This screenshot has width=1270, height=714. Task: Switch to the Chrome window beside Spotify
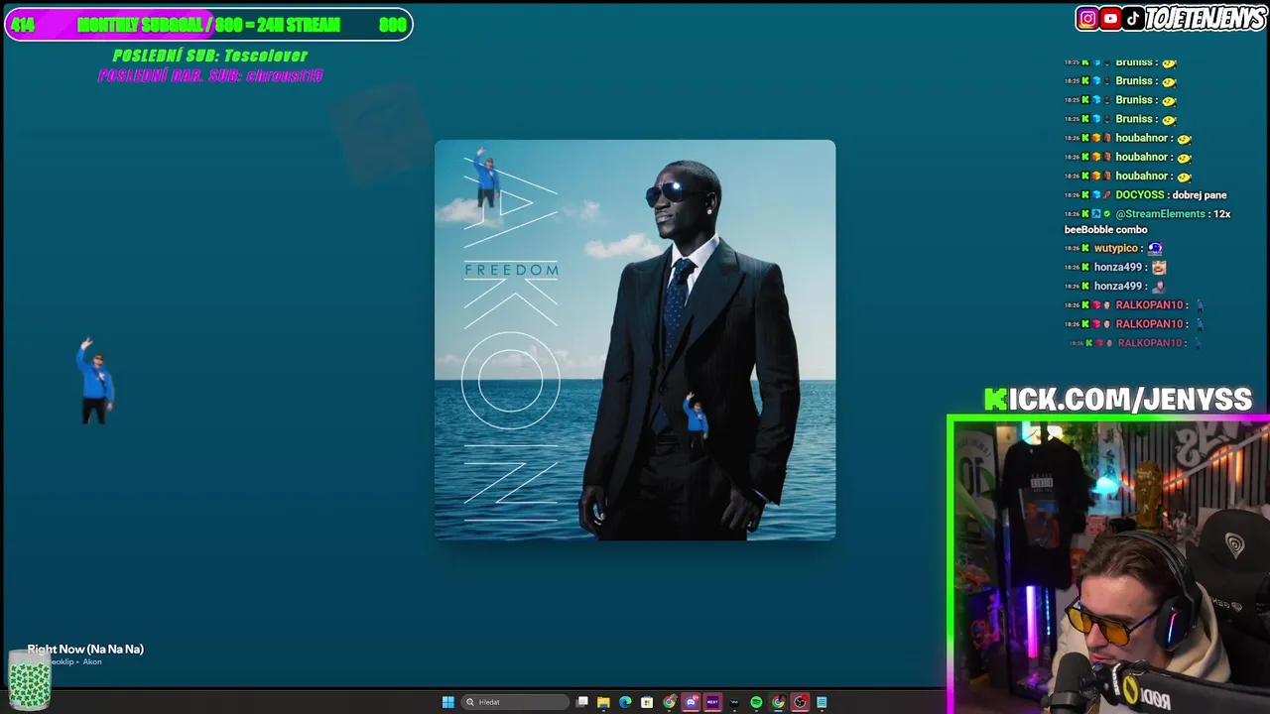click(x=778, y=702)
